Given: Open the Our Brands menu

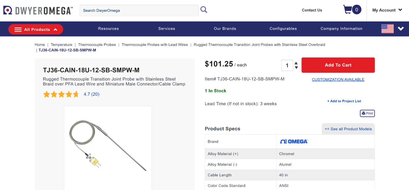Looking at the screenshot, I should coord(225,29).
